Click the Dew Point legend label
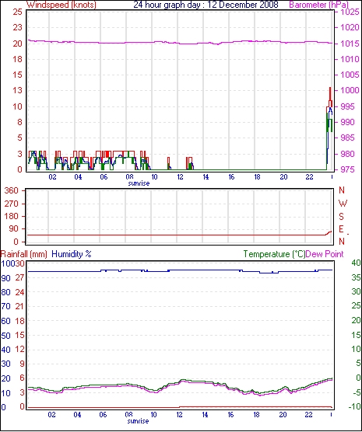The height and width of the screenshot is (432, 362). 325,254
